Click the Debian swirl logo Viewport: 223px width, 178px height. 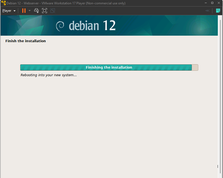point(60,26)
